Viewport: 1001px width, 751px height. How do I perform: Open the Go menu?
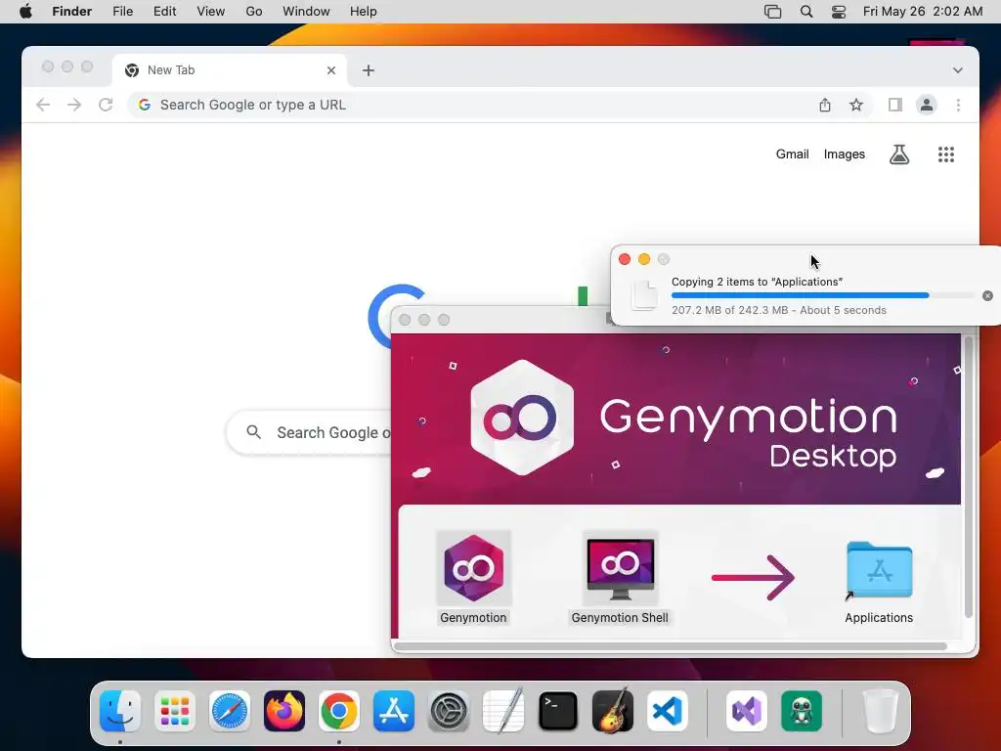click(254, 12)
